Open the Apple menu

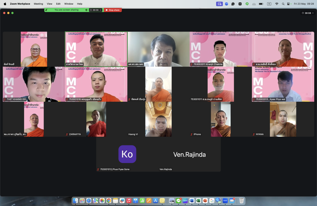[5, 4]
